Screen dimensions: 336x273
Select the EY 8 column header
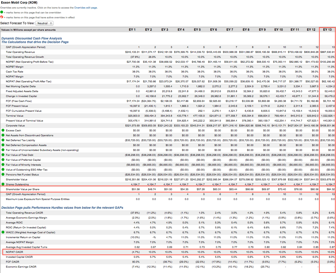(x=246, y=30)
